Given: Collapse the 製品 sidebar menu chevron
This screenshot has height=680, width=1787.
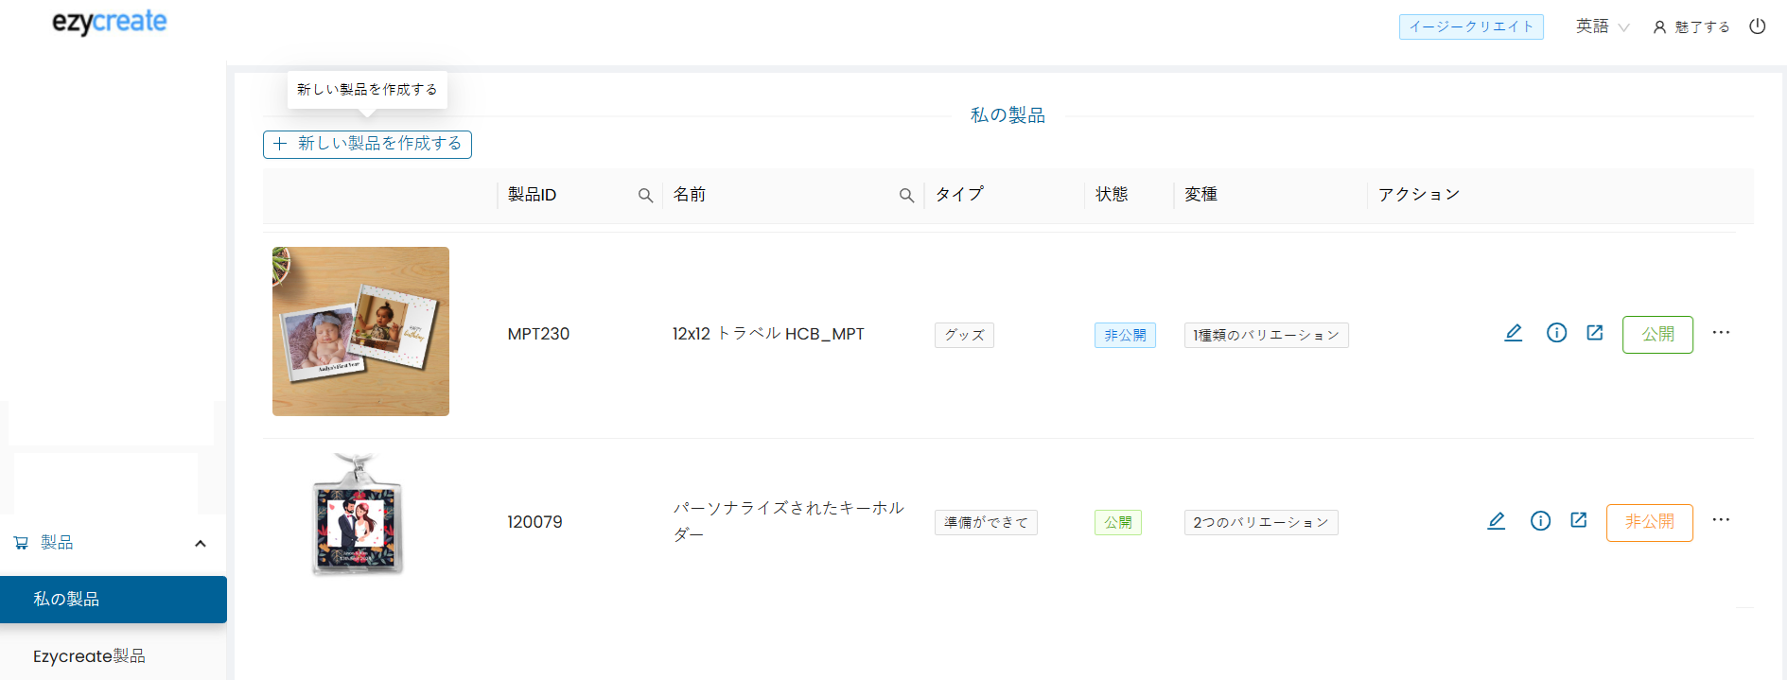Looking at the screenshot, I should pyautogui.click(x=200, y=543).
